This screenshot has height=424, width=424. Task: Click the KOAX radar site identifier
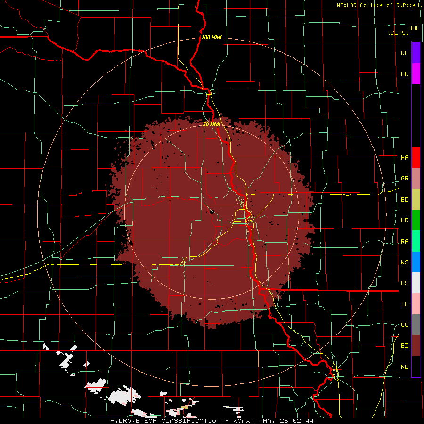[242, 421]
